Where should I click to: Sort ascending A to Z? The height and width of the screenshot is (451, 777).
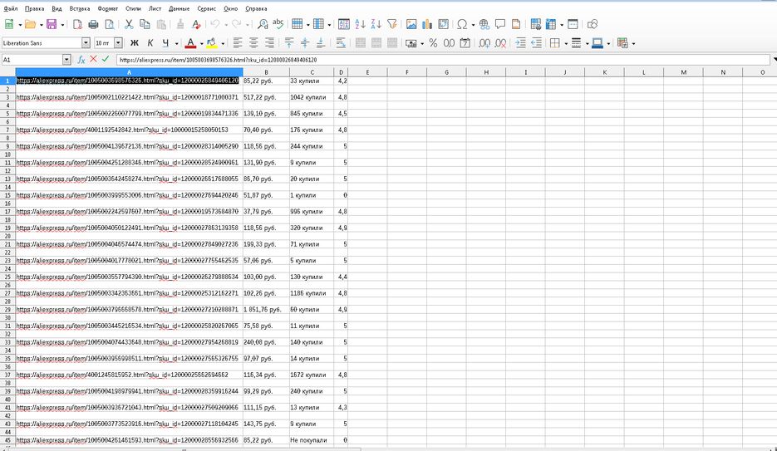point(361,24)
